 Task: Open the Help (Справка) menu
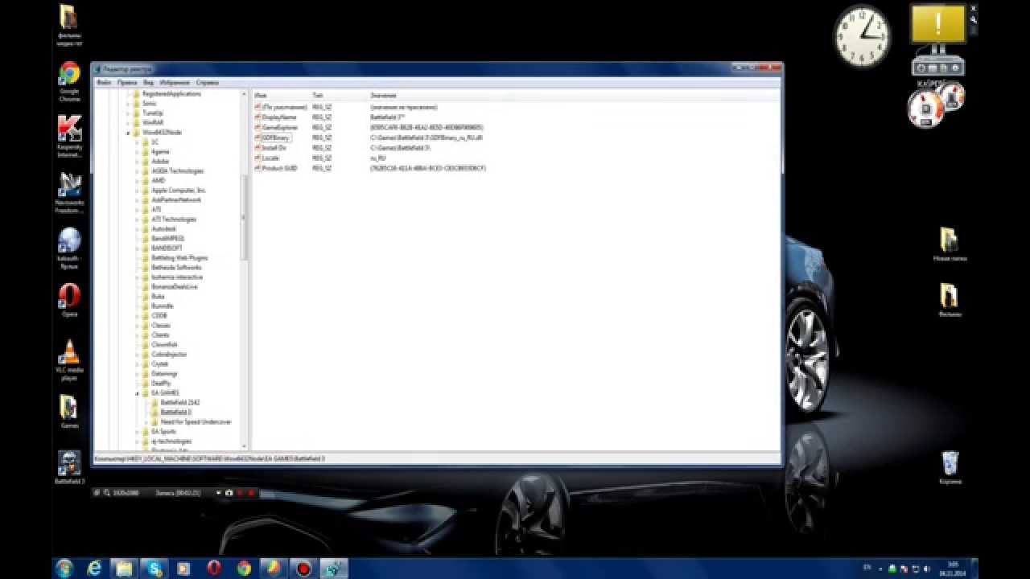click(207, 83)
